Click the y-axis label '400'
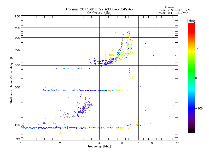 [x=17, y=50]
